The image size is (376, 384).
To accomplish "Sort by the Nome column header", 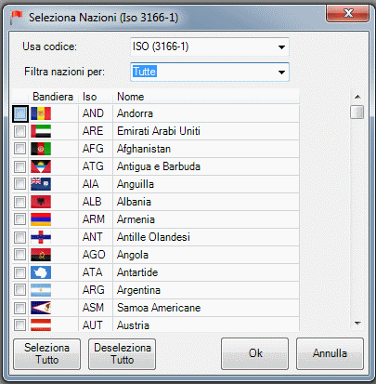I will click(130, 97).
